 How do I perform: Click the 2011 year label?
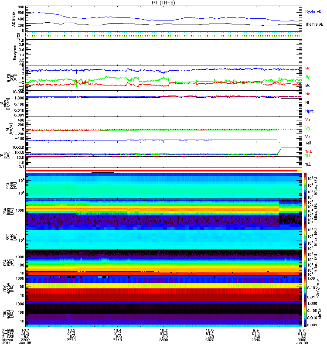(6, 343)
